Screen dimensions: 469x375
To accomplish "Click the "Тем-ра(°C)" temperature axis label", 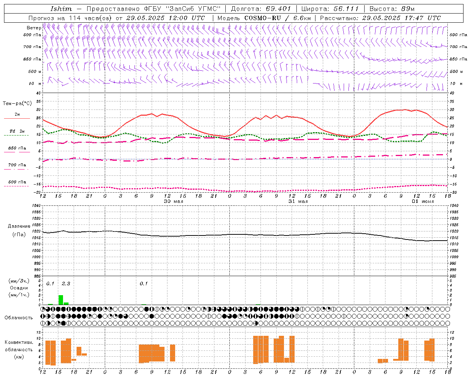I will coord(17,104).
